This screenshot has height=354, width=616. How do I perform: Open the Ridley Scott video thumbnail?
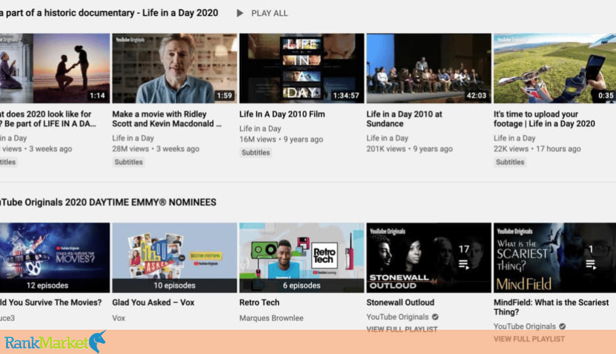click(x=174, y=68)
